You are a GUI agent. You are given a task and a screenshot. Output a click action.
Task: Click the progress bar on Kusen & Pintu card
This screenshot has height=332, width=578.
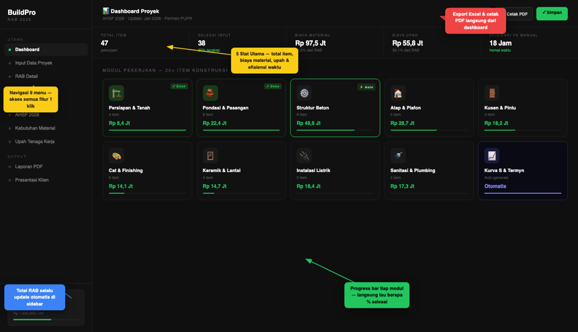tap(523, 130)
